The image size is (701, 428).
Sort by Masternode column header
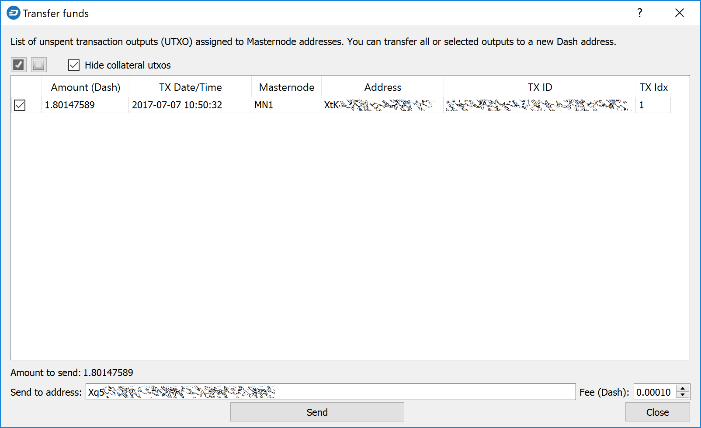(286, 87)
